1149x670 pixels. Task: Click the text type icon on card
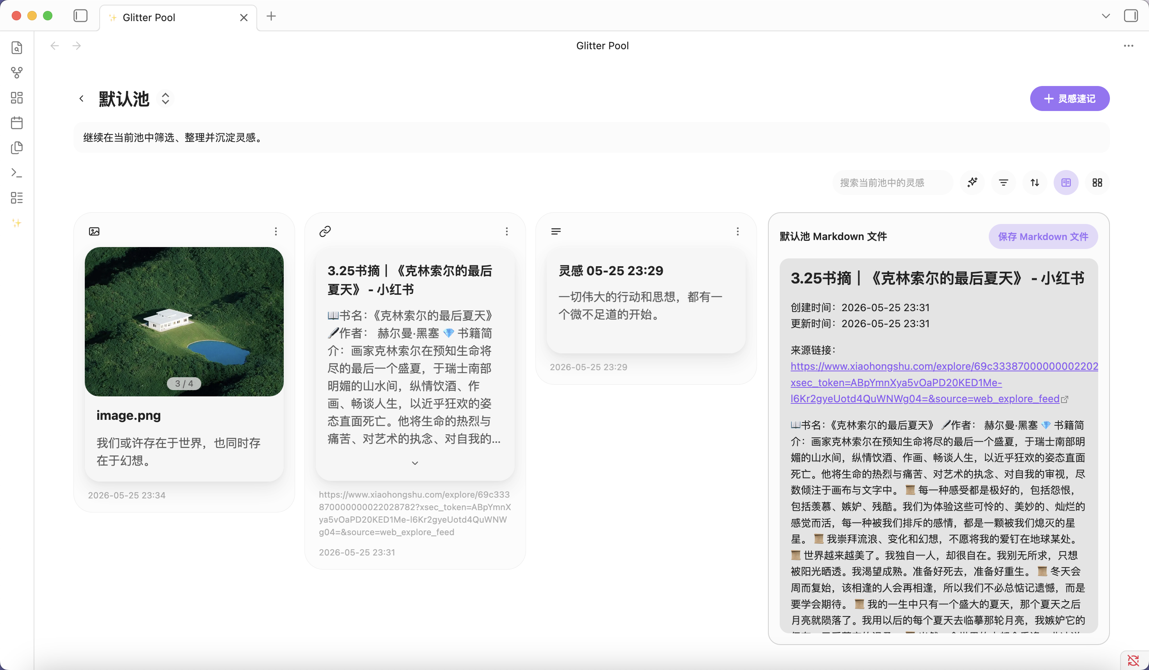pos(556,232)
